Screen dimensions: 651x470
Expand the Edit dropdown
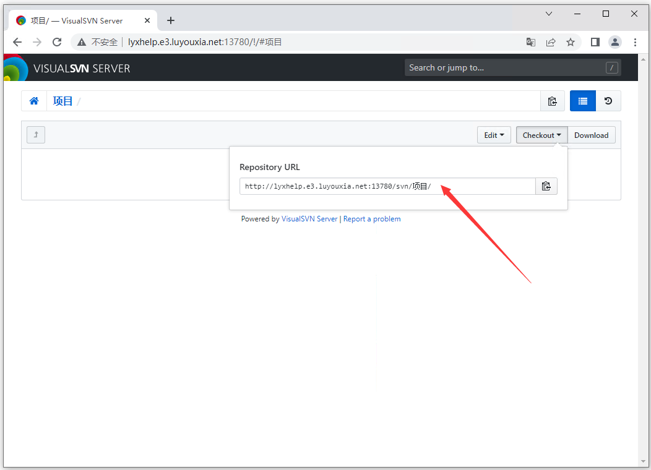point(494,135)
